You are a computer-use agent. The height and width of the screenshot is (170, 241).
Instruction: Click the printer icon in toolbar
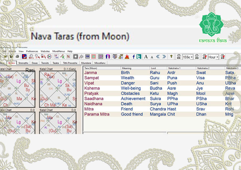click(17, 57)
